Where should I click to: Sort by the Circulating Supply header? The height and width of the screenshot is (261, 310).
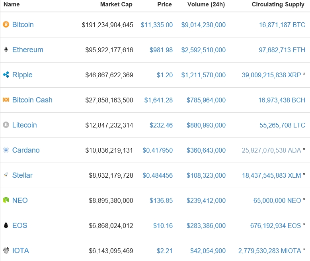pos(278,4)
